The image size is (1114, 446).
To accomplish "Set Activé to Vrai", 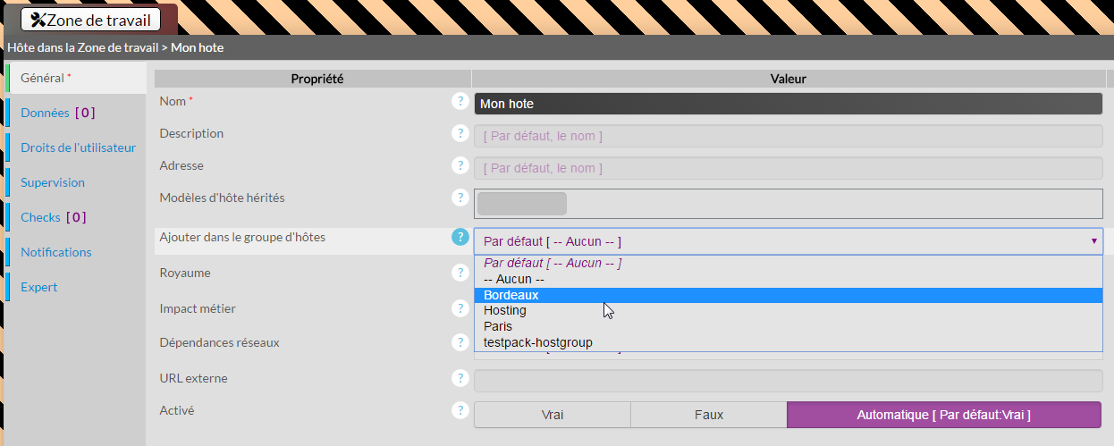I will 552,415.
